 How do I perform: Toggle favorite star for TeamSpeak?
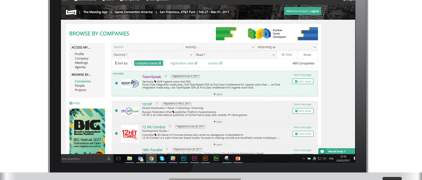pyautogui.click(x=166, y=76)
